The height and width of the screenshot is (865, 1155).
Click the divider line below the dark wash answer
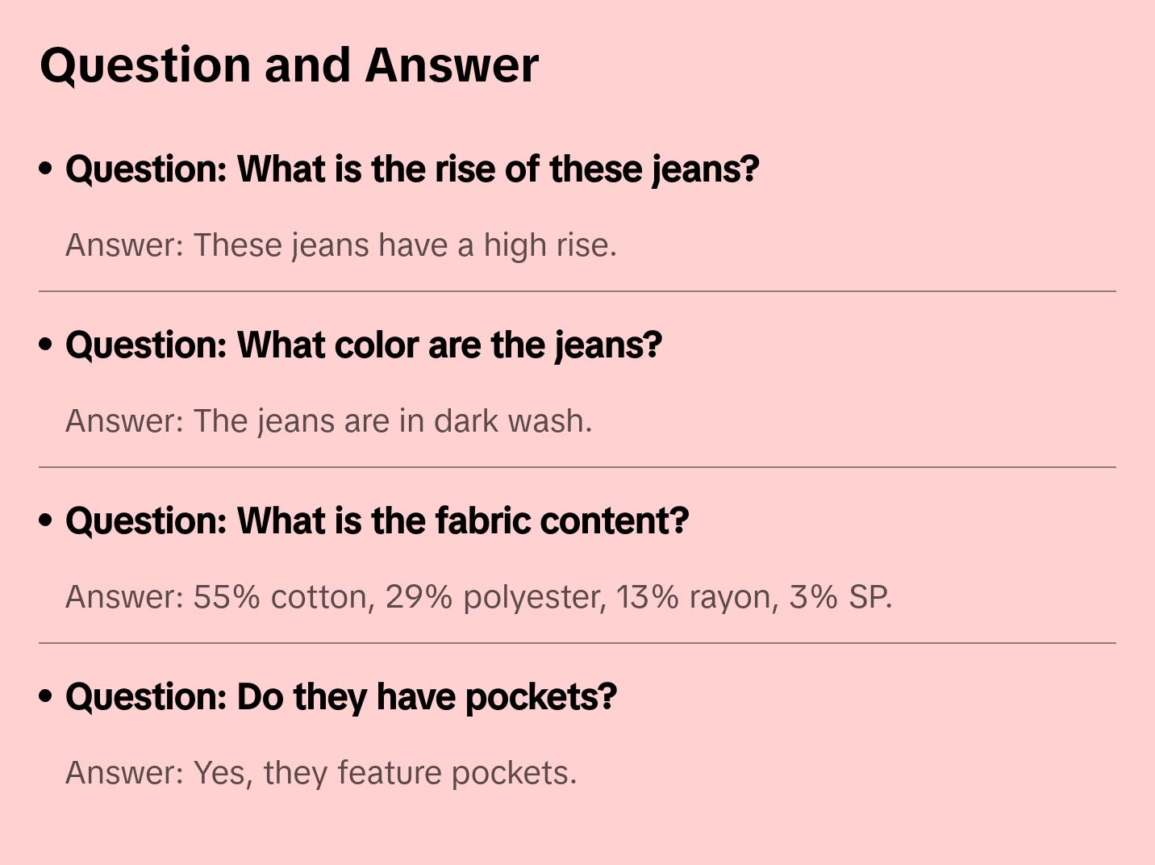(577, 467)
